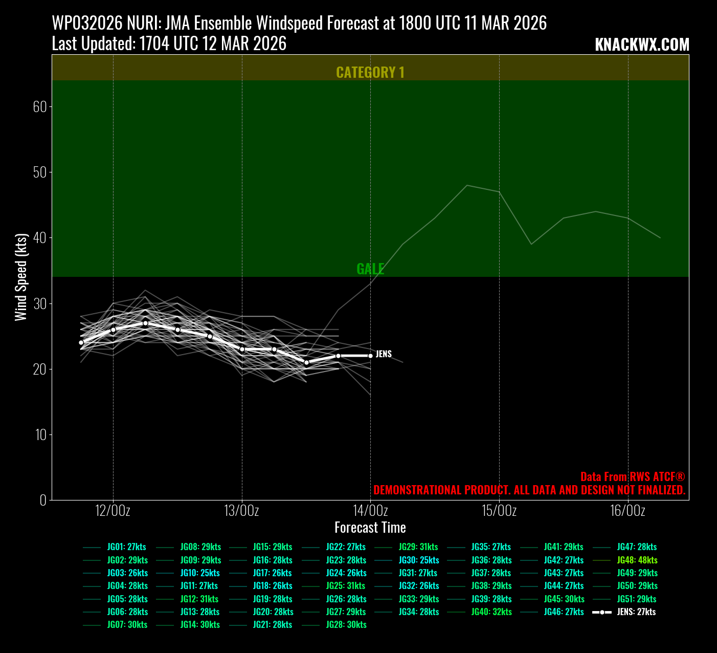Click the white marker swatch beside JENS legend

(x=602, y=612)
